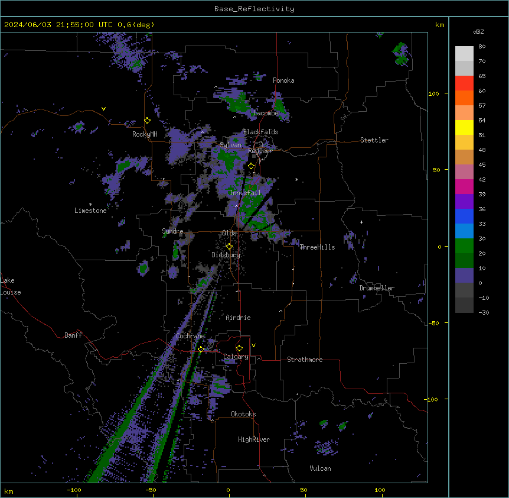Click the -100 tick on the horizontal axis

coord(74,490)
